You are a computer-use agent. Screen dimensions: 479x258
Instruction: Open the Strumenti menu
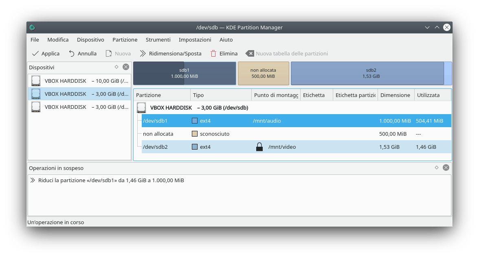coord(158,40)
